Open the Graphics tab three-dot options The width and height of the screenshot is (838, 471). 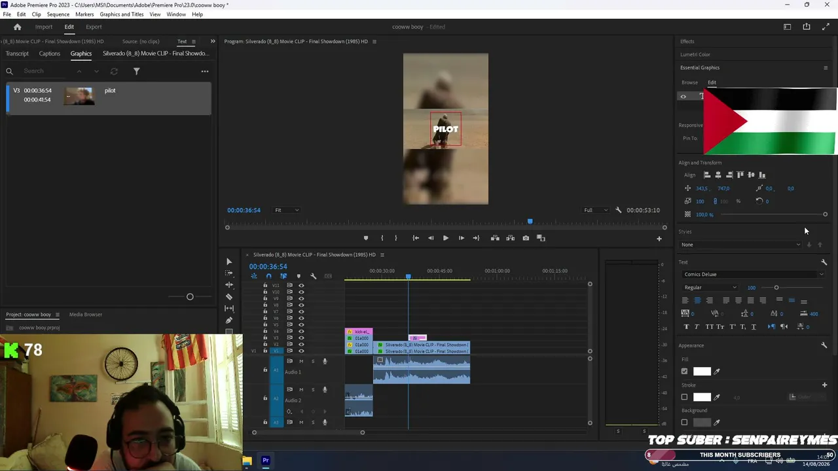coord(205,71)
